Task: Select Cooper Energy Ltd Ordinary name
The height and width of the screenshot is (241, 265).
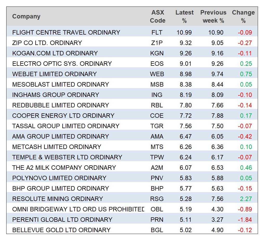Action: [63, 116]
